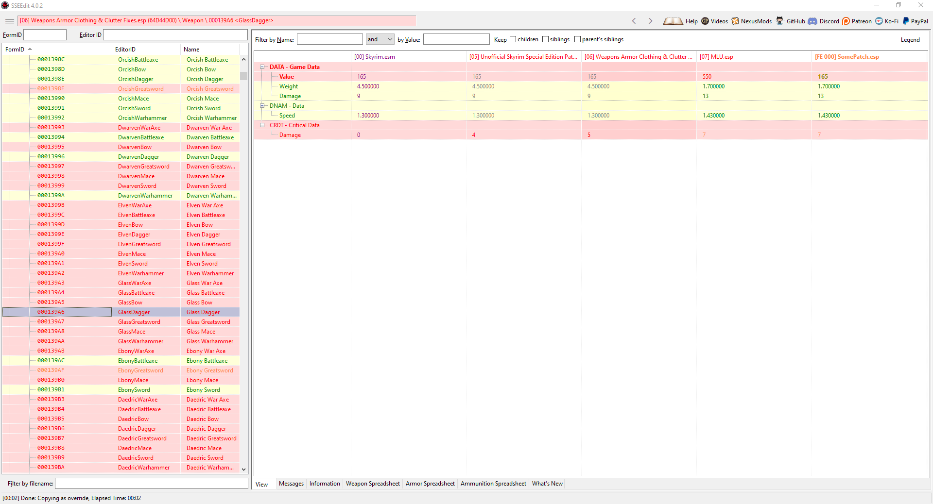Select the [07] MLU.esp column header
Image resolution: width=933 pixels, height=504 pixels.
(x=754, y=57)
